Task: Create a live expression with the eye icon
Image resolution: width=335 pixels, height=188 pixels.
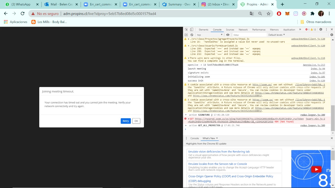Action: point(228,35)
